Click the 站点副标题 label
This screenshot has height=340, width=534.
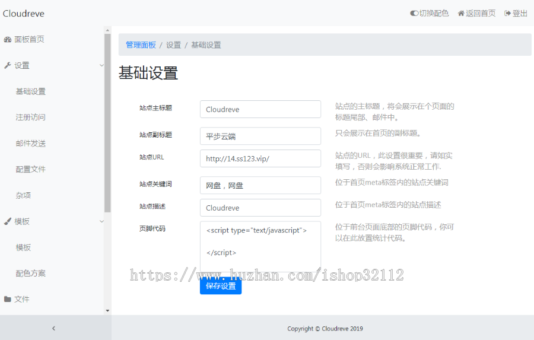point(155,135)
